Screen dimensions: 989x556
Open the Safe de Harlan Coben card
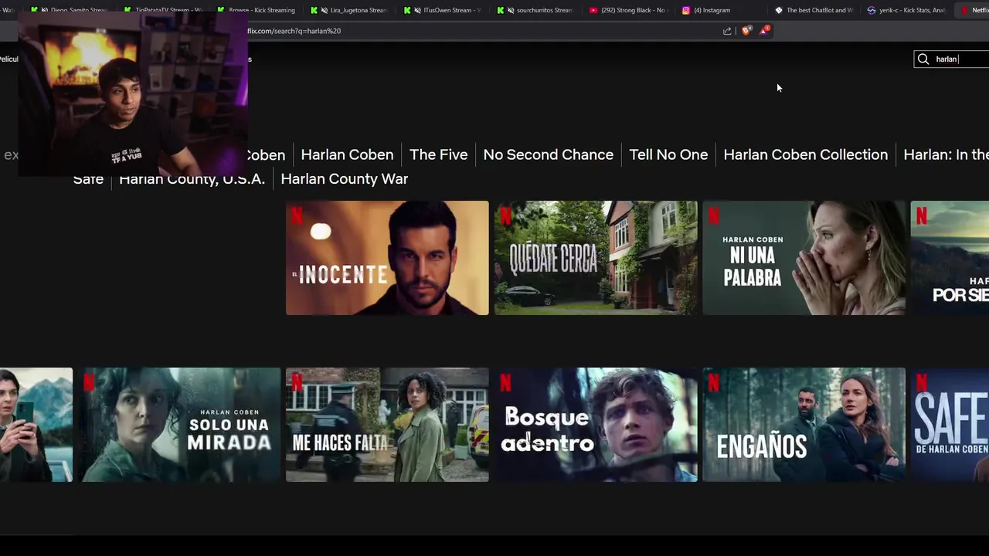click(950, 425)
